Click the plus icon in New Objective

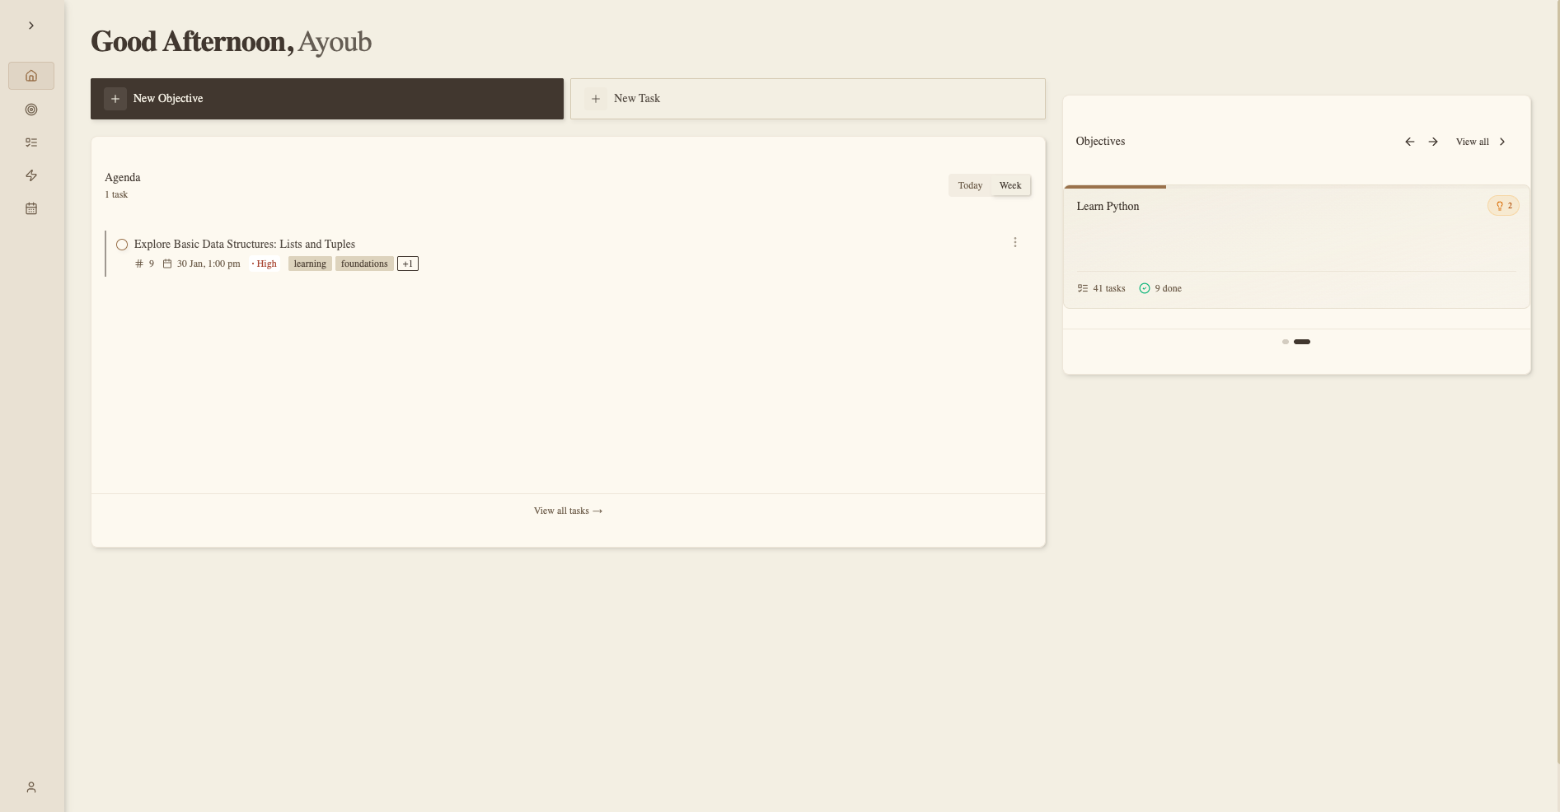(115, 99)
